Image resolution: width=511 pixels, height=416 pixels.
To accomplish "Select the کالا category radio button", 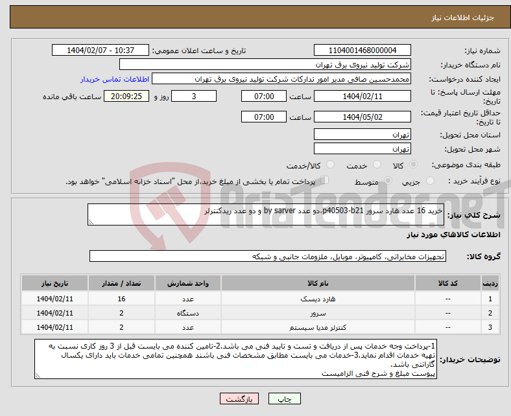I will point(413,165).
